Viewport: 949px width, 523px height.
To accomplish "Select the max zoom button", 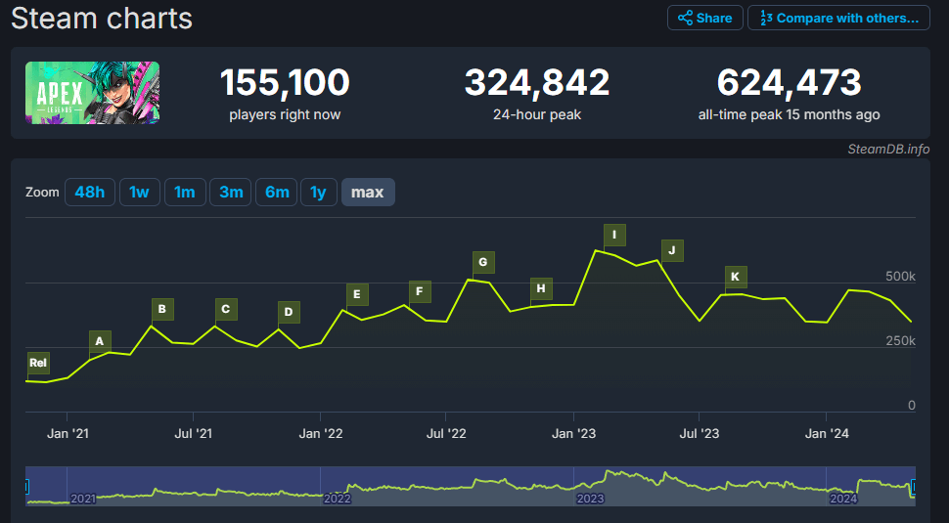I will [367, 193].
